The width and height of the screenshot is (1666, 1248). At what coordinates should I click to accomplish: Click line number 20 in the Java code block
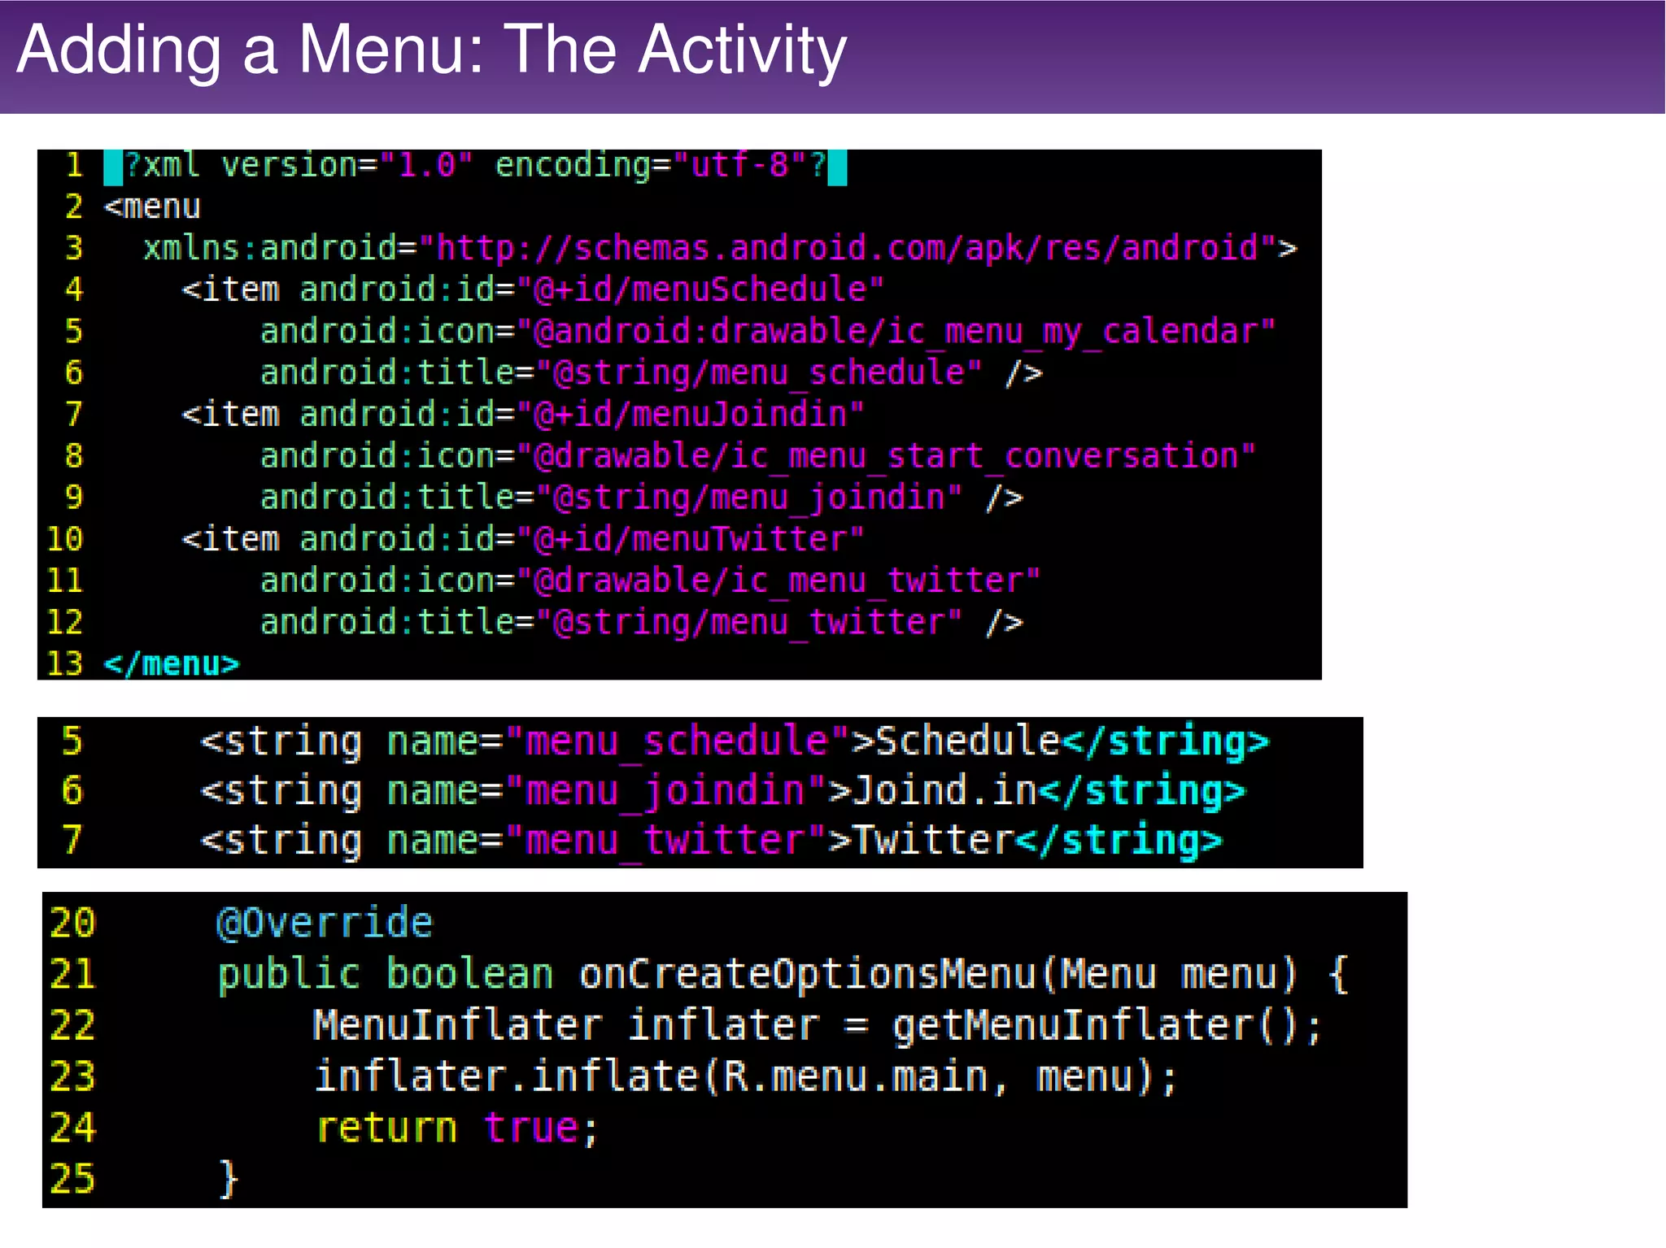tap(72, 924)
